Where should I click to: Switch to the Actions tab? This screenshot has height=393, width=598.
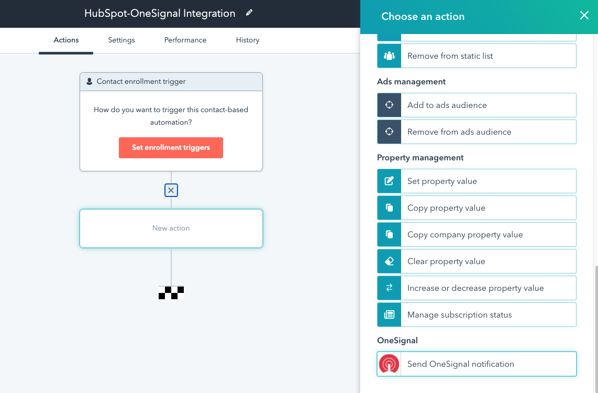pos(66,40)
